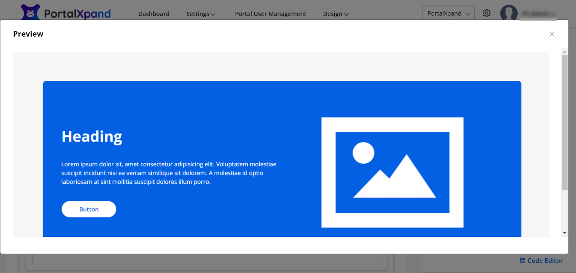Click the scrollbar up arrow in preview
This screenshot has height=273, width=576.
(x=565, y=51)
